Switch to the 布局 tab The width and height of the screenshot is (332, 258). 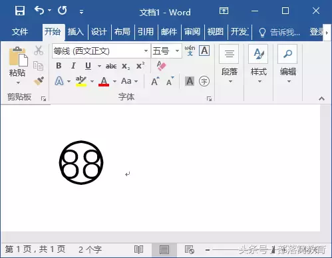click(122, 32)
